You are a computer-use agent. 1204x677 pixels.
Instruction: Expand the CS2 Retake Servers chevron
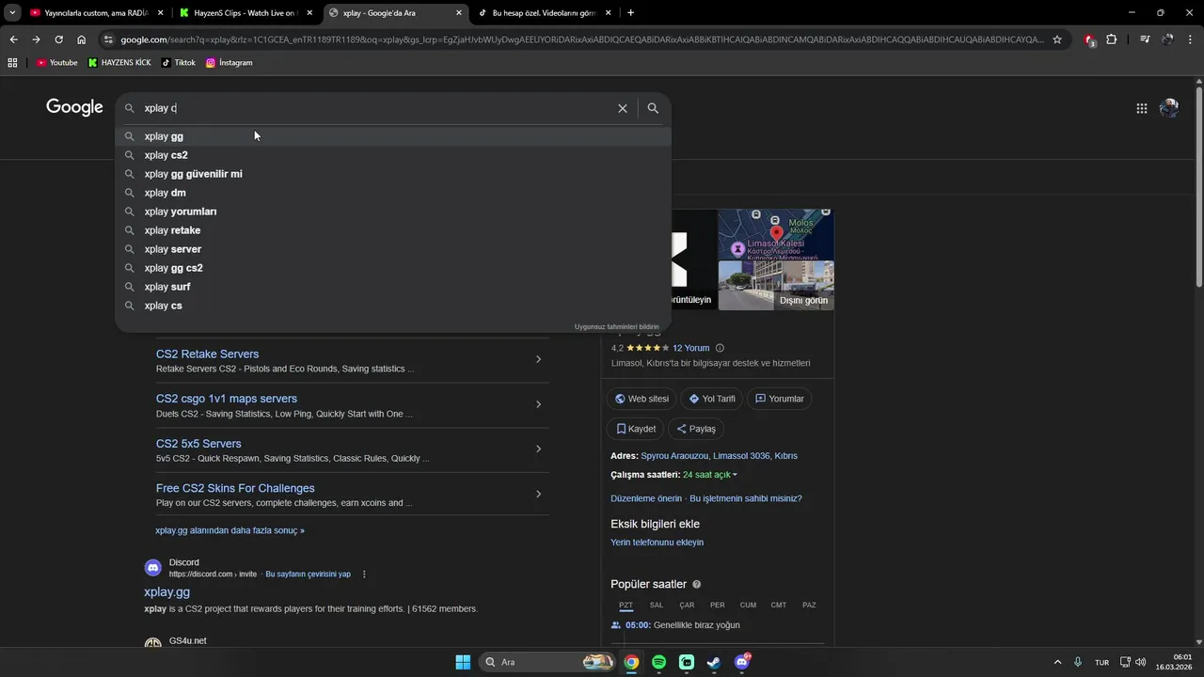click(x=538, y=359)
